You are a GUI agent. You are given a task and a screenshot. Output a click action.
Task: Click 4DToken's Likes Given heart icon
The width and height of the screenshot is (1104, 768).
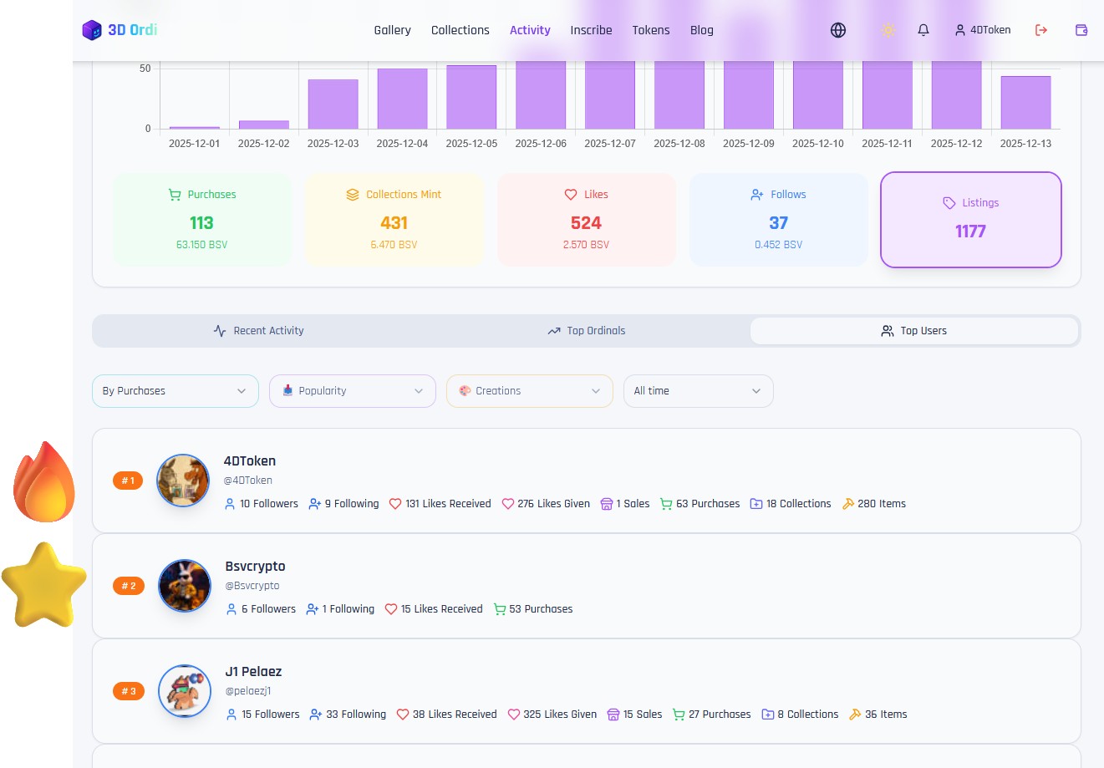click(507, 504)
